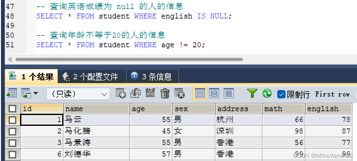Screen dimensions: 357x161
Task: Open the result filter funnel
Action: pyautogui.click(x=252, y=93)
